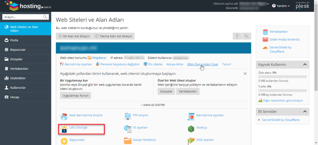Viewport: 318px width, 145px height.
Task: Click the Etkin Durumdan Çıkar link
Action: tap(202, 64)
